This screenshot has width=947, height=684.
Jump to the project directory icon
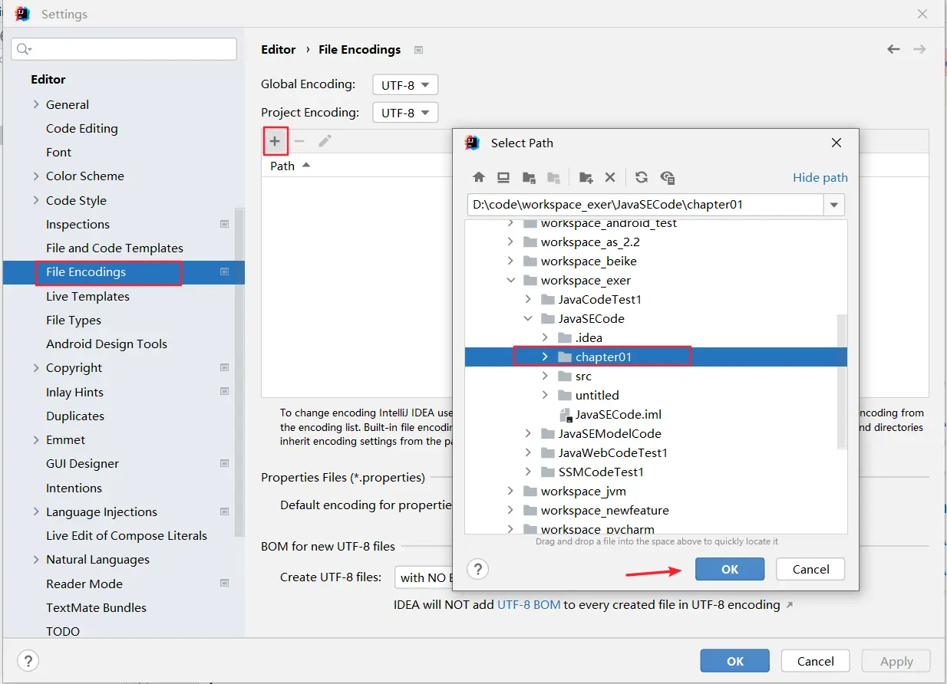pos(529,177)
